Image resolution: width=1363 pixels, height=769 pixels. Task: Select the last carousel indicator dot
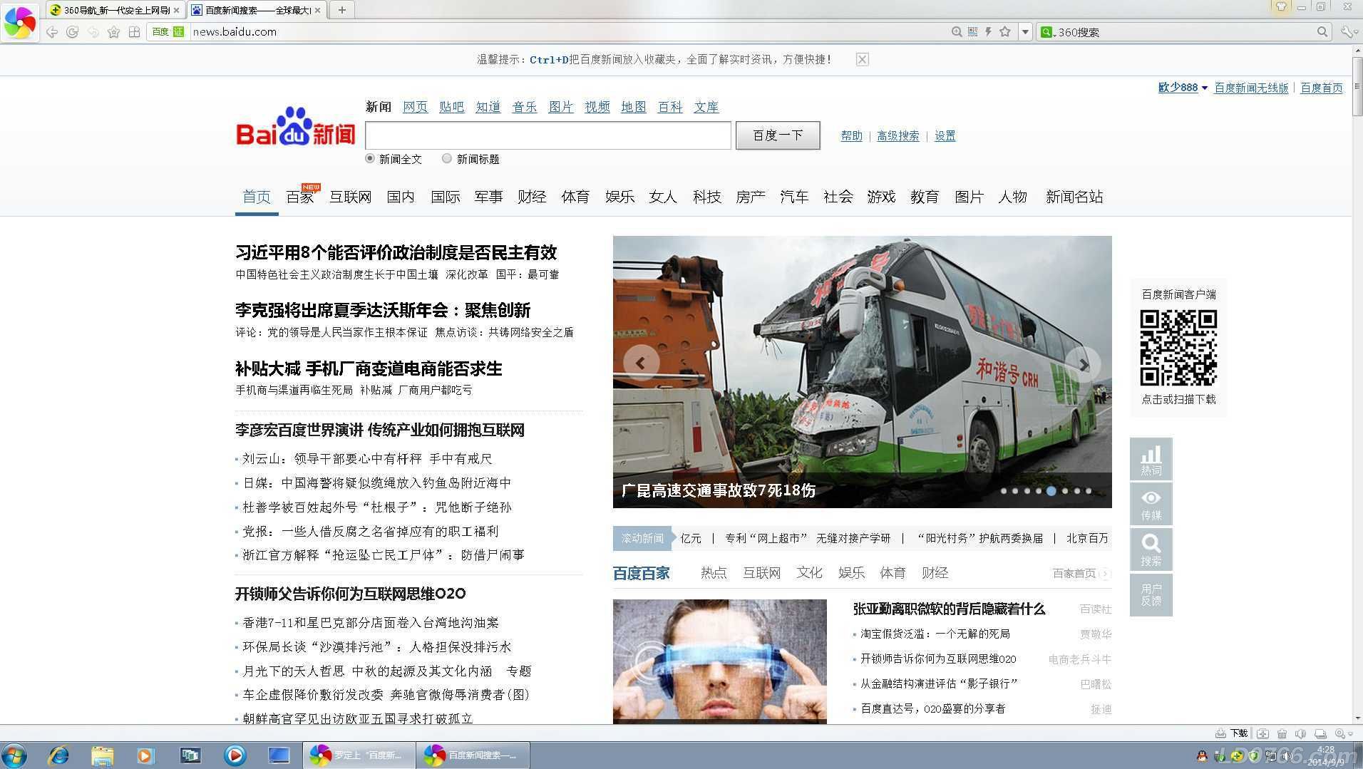click(x=1088, y=490)
